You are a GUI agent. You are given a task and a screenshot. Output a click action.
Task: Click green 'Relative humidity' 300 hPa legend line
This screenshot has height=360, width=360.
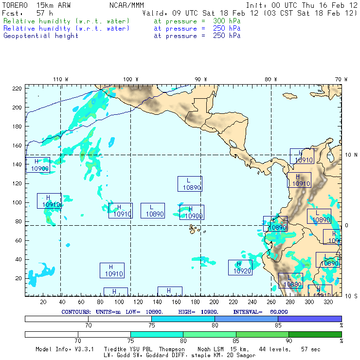tap(67, 21)
